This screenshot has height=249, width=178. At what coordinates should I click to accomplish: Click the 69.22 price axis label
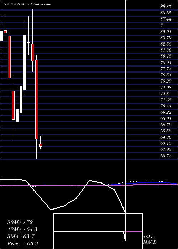click(166, 112)
